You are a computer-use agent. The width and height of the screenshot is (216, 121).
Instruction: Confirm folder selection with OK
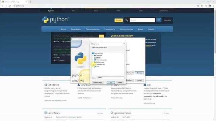point(111,82)
